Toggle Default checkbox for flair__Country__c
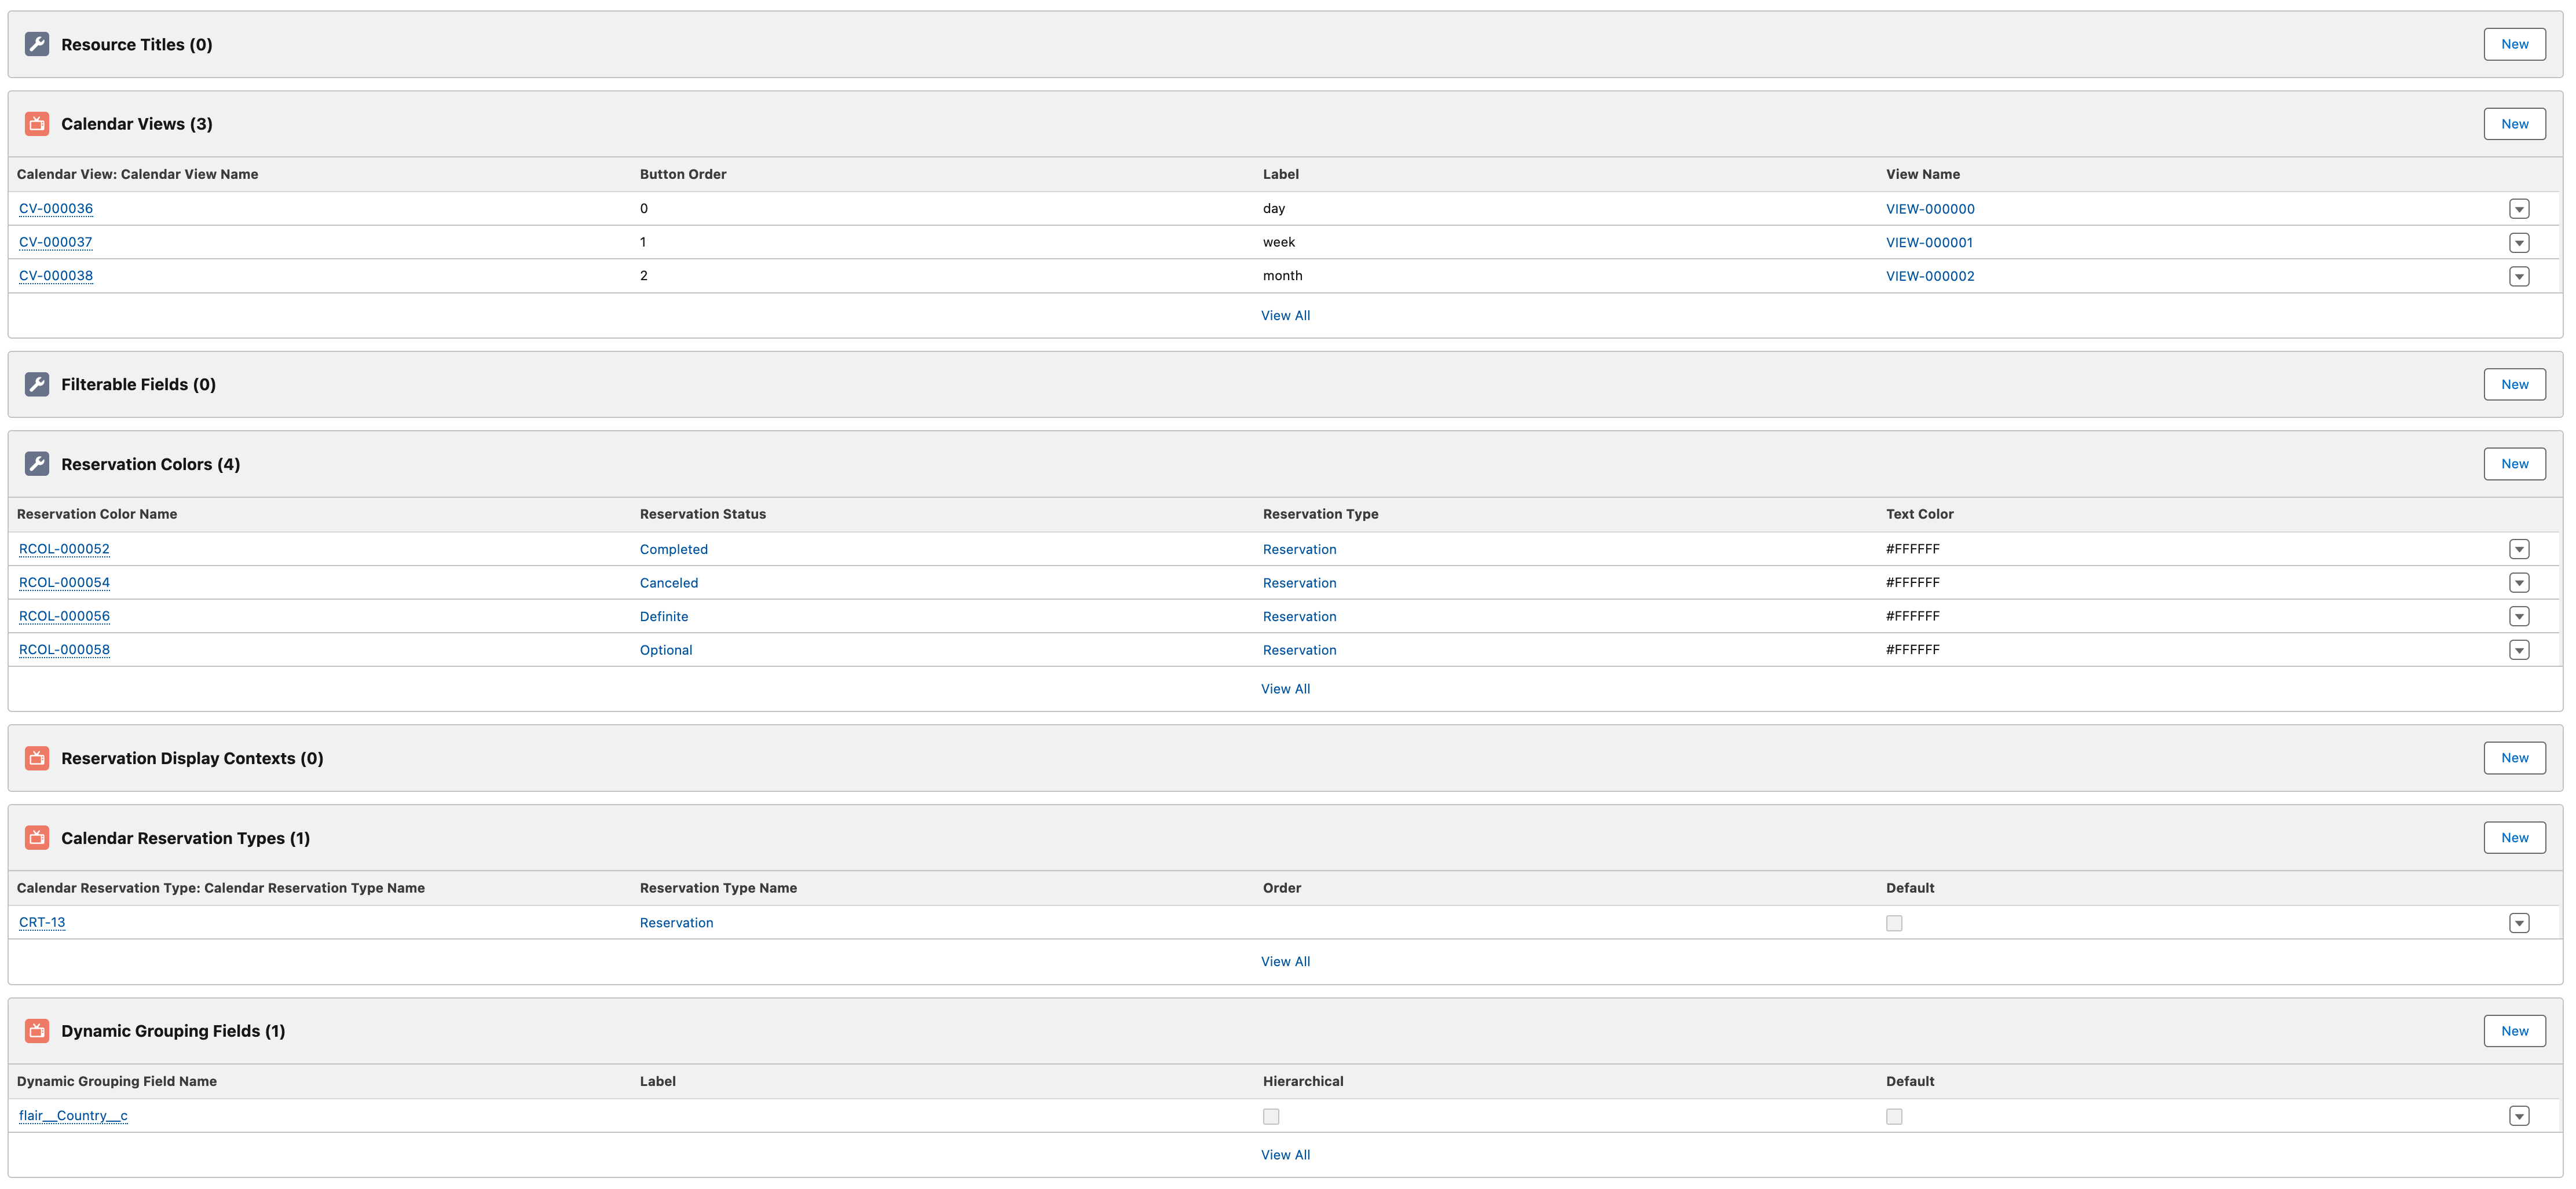Image resolution: width=2576 pixels, height=1189 pixels. [x=1894, y=1116]
